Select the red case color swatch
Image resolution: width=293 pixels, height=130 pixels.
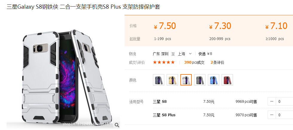(x=227, y=80)
